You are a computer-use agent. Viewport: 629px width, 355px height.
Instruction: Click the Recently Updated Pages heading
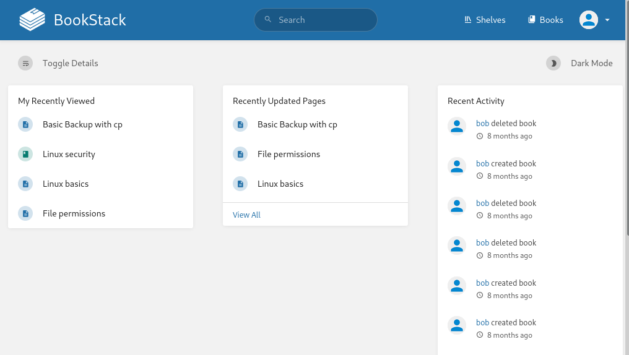(x=279, y=101)
